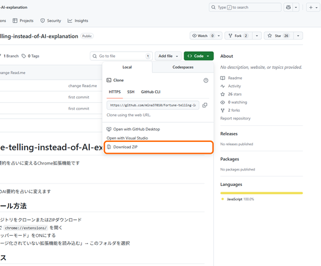
Task: Click Report repository link
Action: pos(235,118)
